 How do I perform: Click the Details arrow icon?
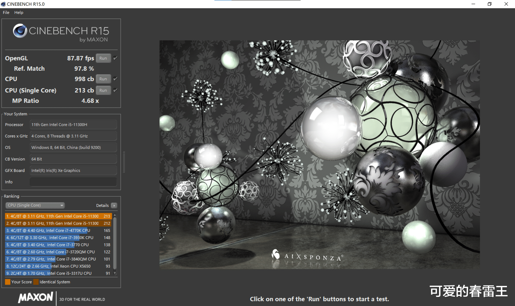pyautogui.click(x=114, y=205)
